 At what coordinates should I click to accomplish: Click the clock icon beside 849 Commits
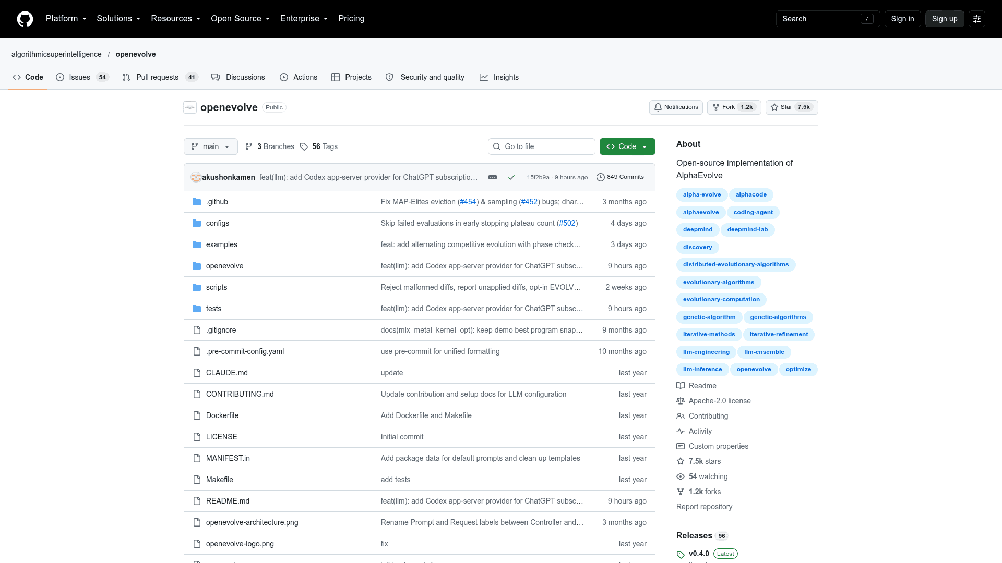click(601, 177)
